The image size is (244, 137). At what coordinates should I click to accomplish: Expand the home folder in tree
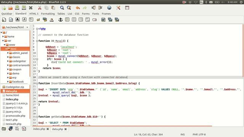[3, 37]
